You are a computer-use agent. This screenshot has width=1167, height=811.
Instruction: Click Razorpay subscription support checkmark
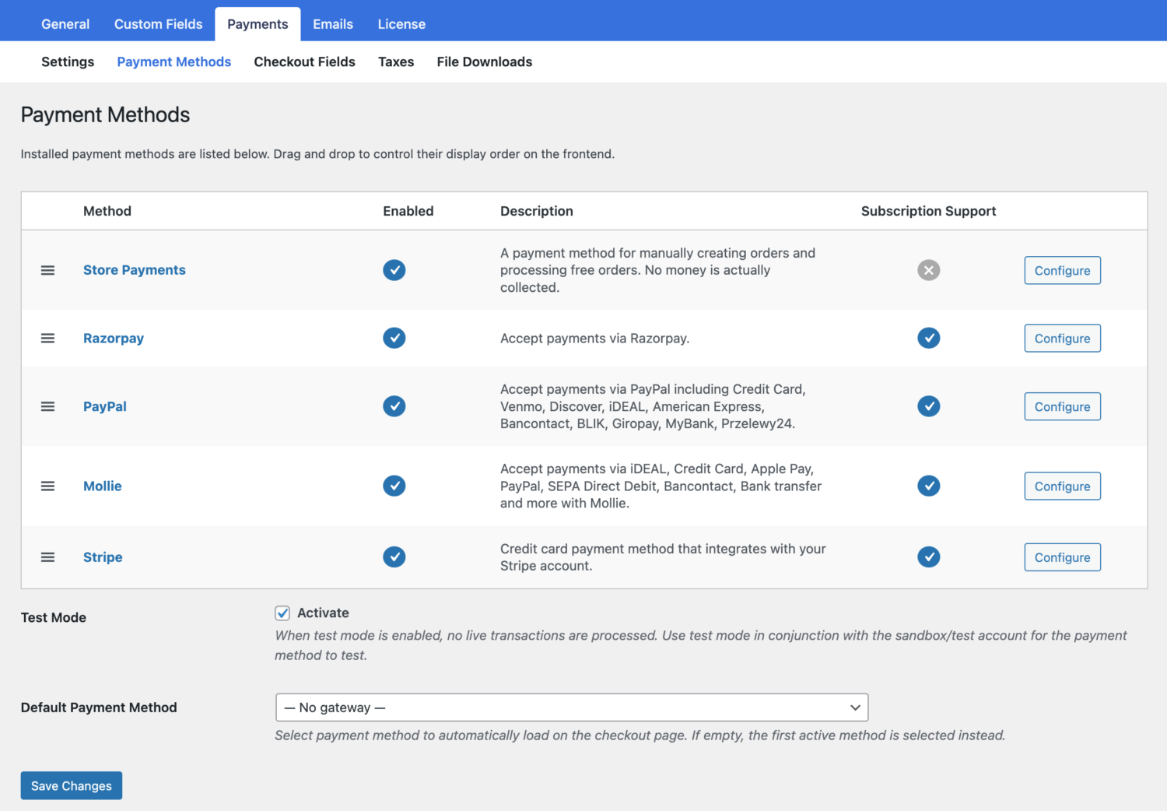[929, 338]
